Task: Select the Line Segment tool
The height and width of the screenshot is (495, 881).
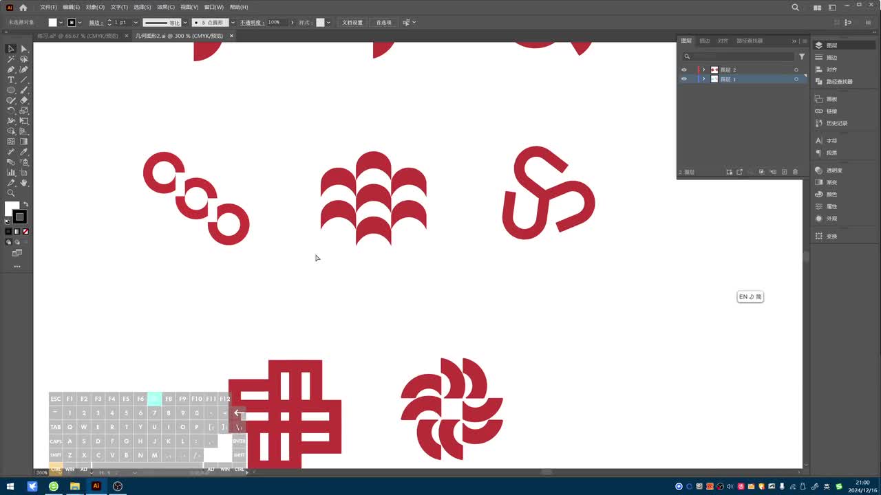Action: click(x=24, y=80)
